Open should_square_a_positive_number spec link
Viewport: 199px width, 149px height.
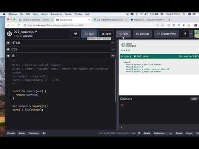pyautogui.click(x=143, y=65)
